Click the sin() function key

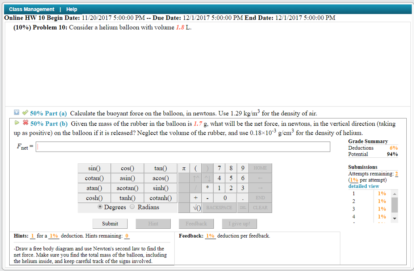94,168
